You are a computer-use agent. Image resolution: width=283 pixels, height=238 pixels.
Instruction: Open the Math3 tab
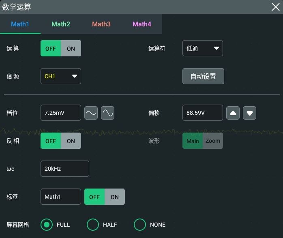pos(101,24)
